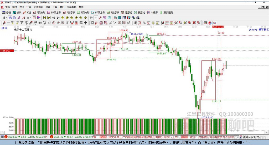Open the 9T四方形 tool

pos(98,13)
